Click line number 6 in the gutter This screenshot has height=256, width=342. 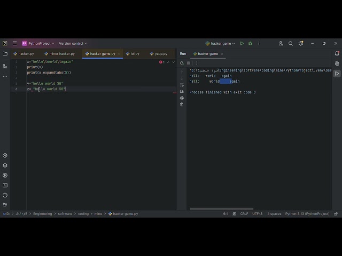16,89
